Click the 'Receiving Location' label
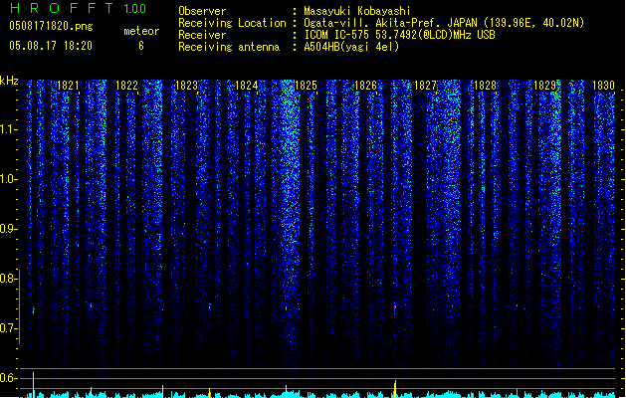626x398 pixels. [232, 23]
